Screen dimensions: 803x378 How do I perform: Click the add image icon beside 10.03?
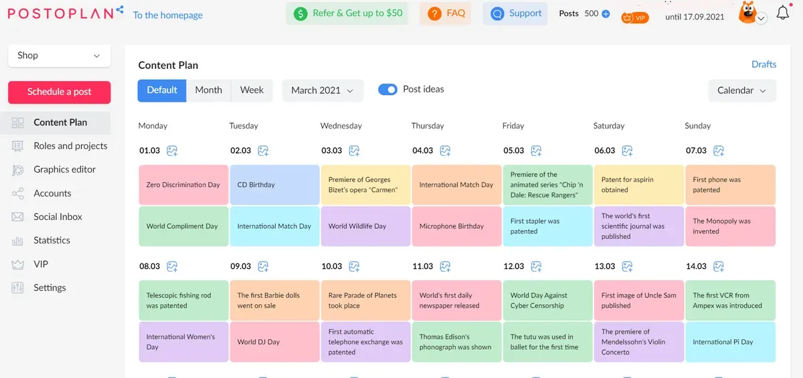click(355, 266)
